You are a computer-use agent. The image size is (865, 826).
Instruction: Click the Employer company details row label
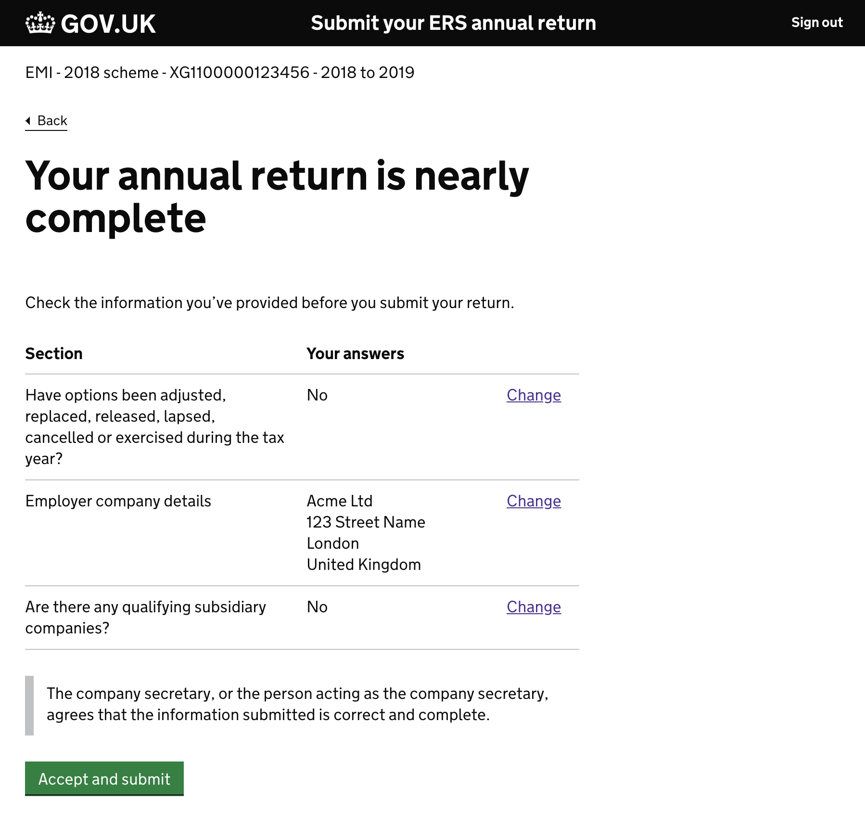(x=118, y=501)
